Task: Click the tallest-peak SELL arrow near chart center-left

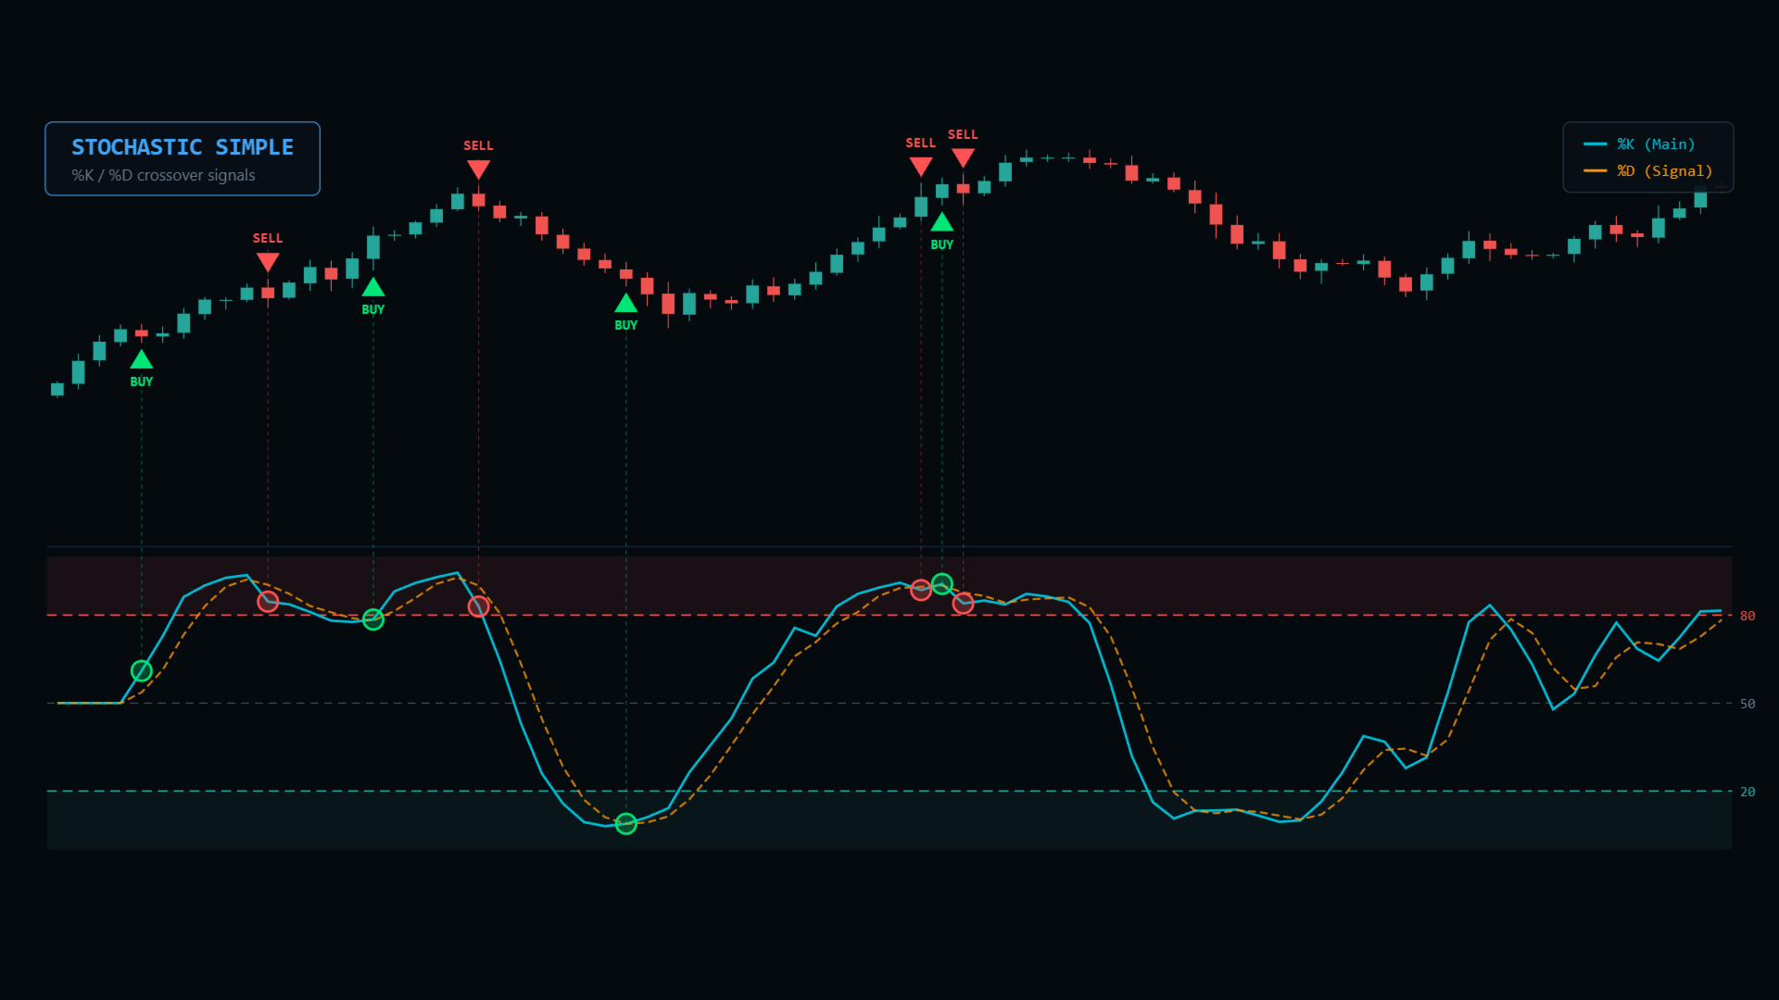Action: 478,169
